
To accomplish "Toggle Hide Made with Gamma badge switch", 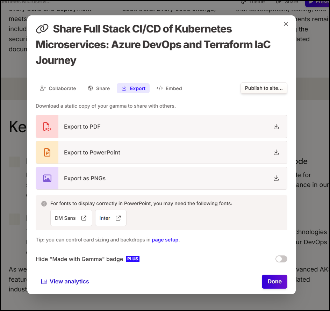I will click(x=281, y=259).
